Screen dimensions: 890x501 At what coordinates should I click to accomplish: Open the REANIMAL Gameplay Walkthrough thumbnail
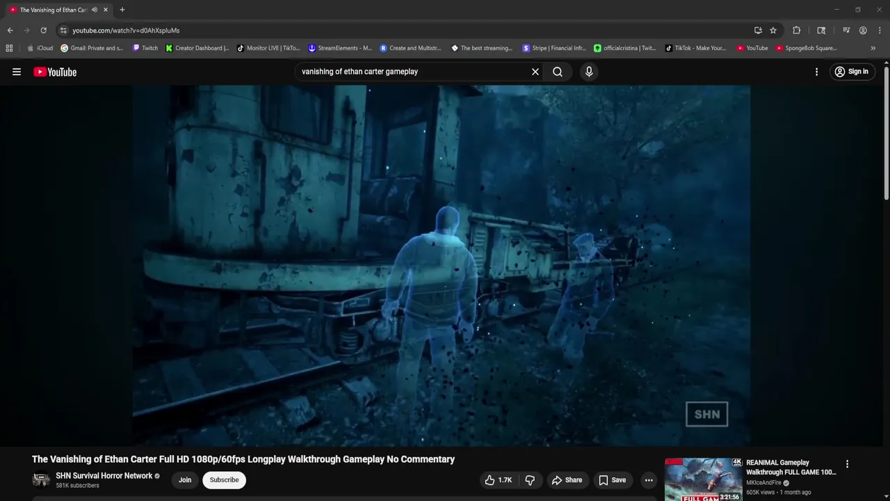[703, 479]
